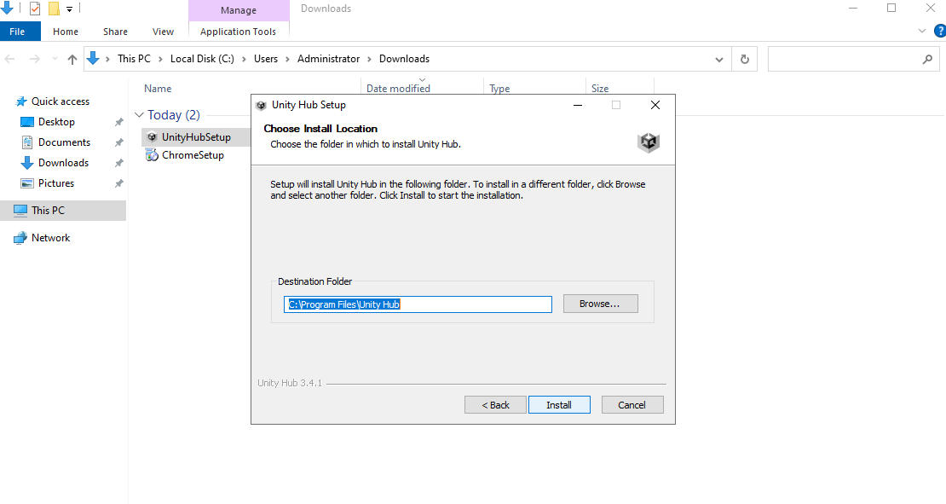
Task: Expand the ribbon with the chevron
Action: pos(922,32)
